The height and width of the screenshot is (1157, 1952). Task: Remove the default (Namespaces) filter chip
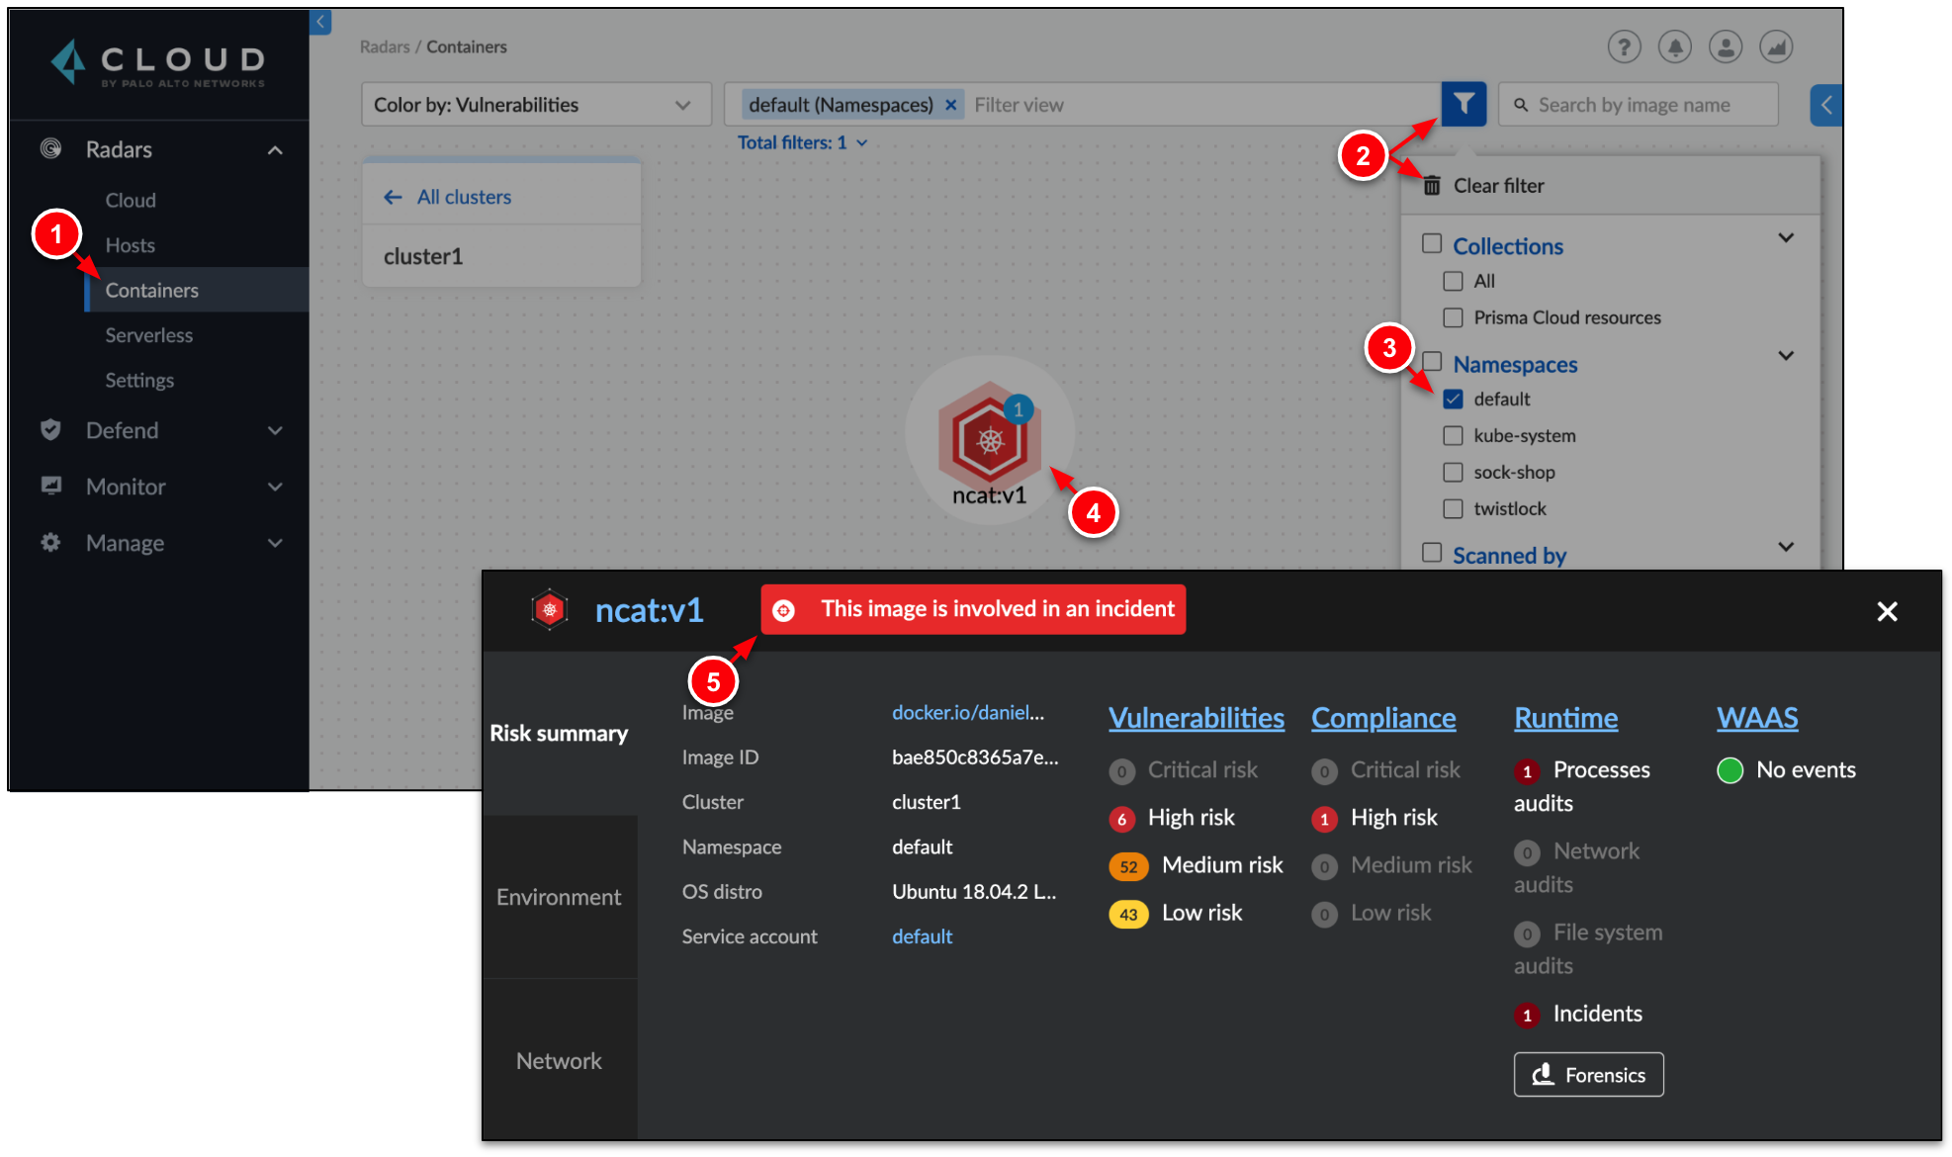click(950, 105)
